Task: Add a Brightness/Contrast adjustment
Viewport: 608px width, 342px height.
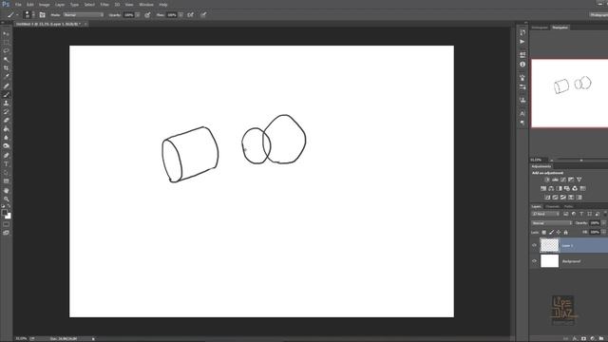Action: (x=547, y=180)
